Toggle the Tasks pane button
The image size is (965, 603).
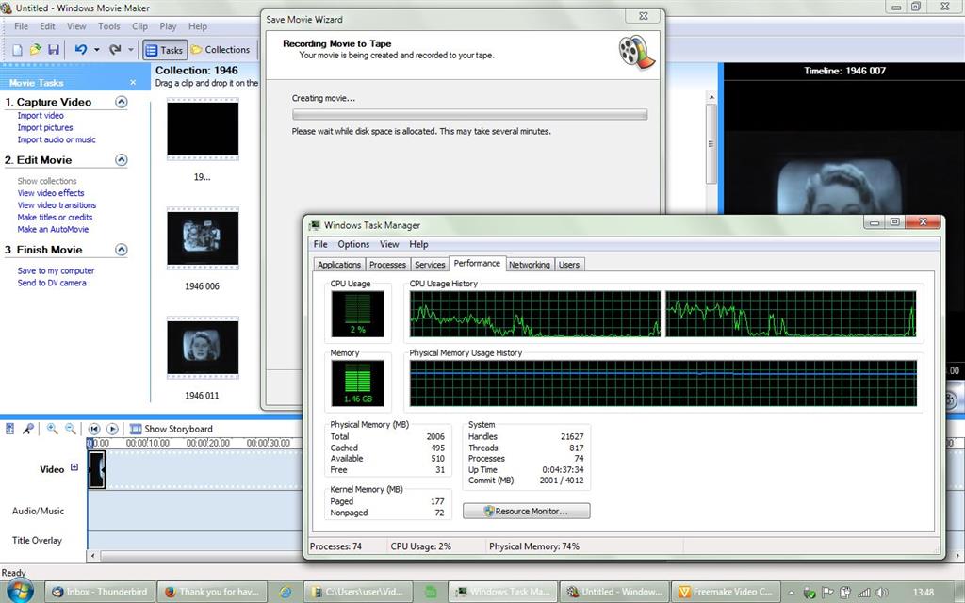[x=164, y=51]
